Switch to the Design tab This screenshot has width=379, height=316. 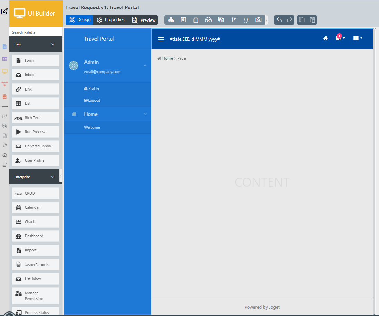pos(80,20)
